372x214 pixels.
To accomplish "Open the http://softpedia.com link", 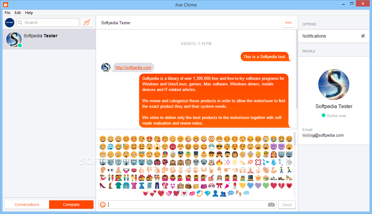I will (133, 68).
